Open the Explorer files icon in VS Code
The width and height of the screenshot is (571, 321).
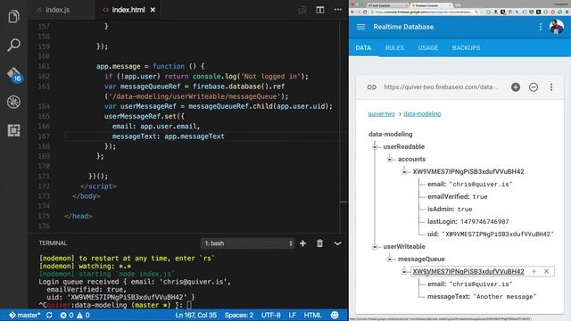[13, 16]
